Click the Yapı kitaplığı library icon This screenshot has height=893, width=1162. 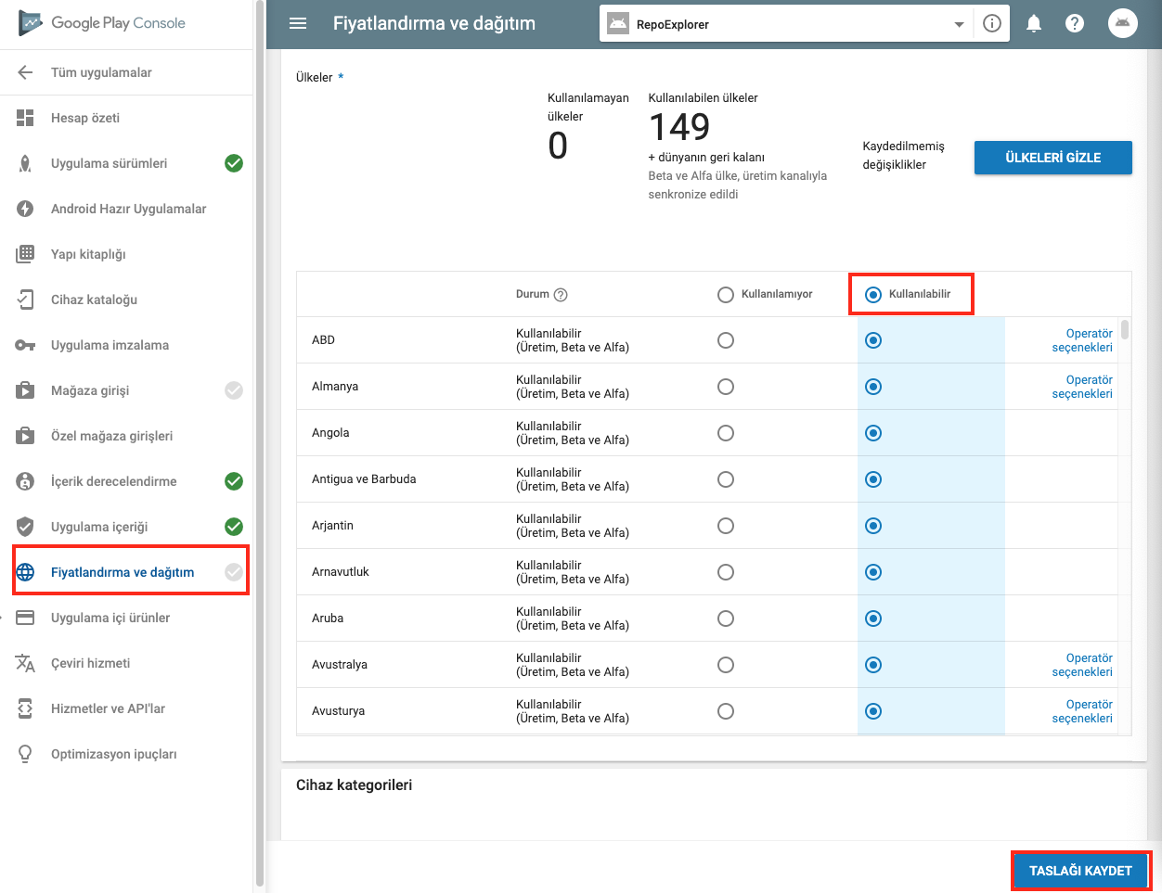(25, 254)
